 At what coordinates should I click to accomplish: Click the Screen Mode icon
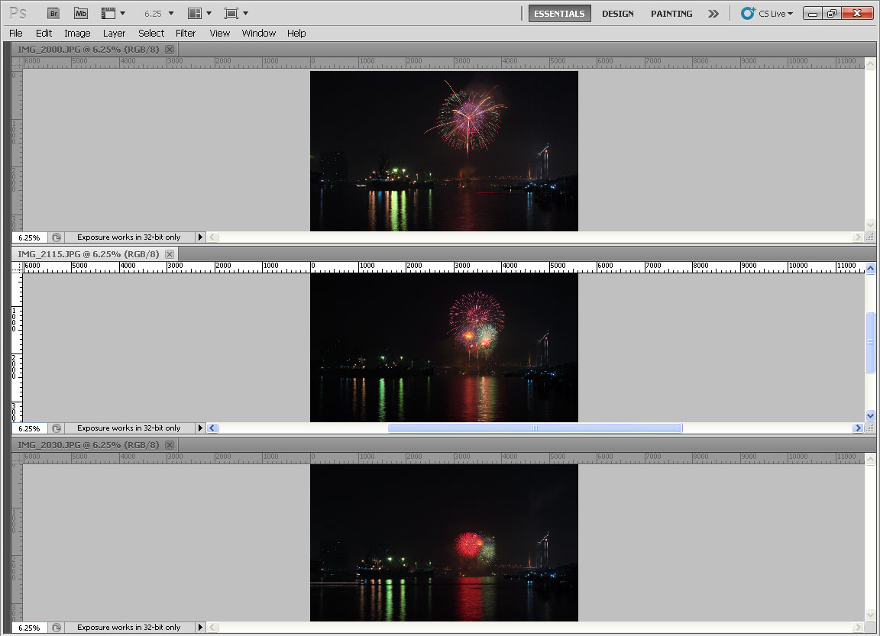click(231, 13)
